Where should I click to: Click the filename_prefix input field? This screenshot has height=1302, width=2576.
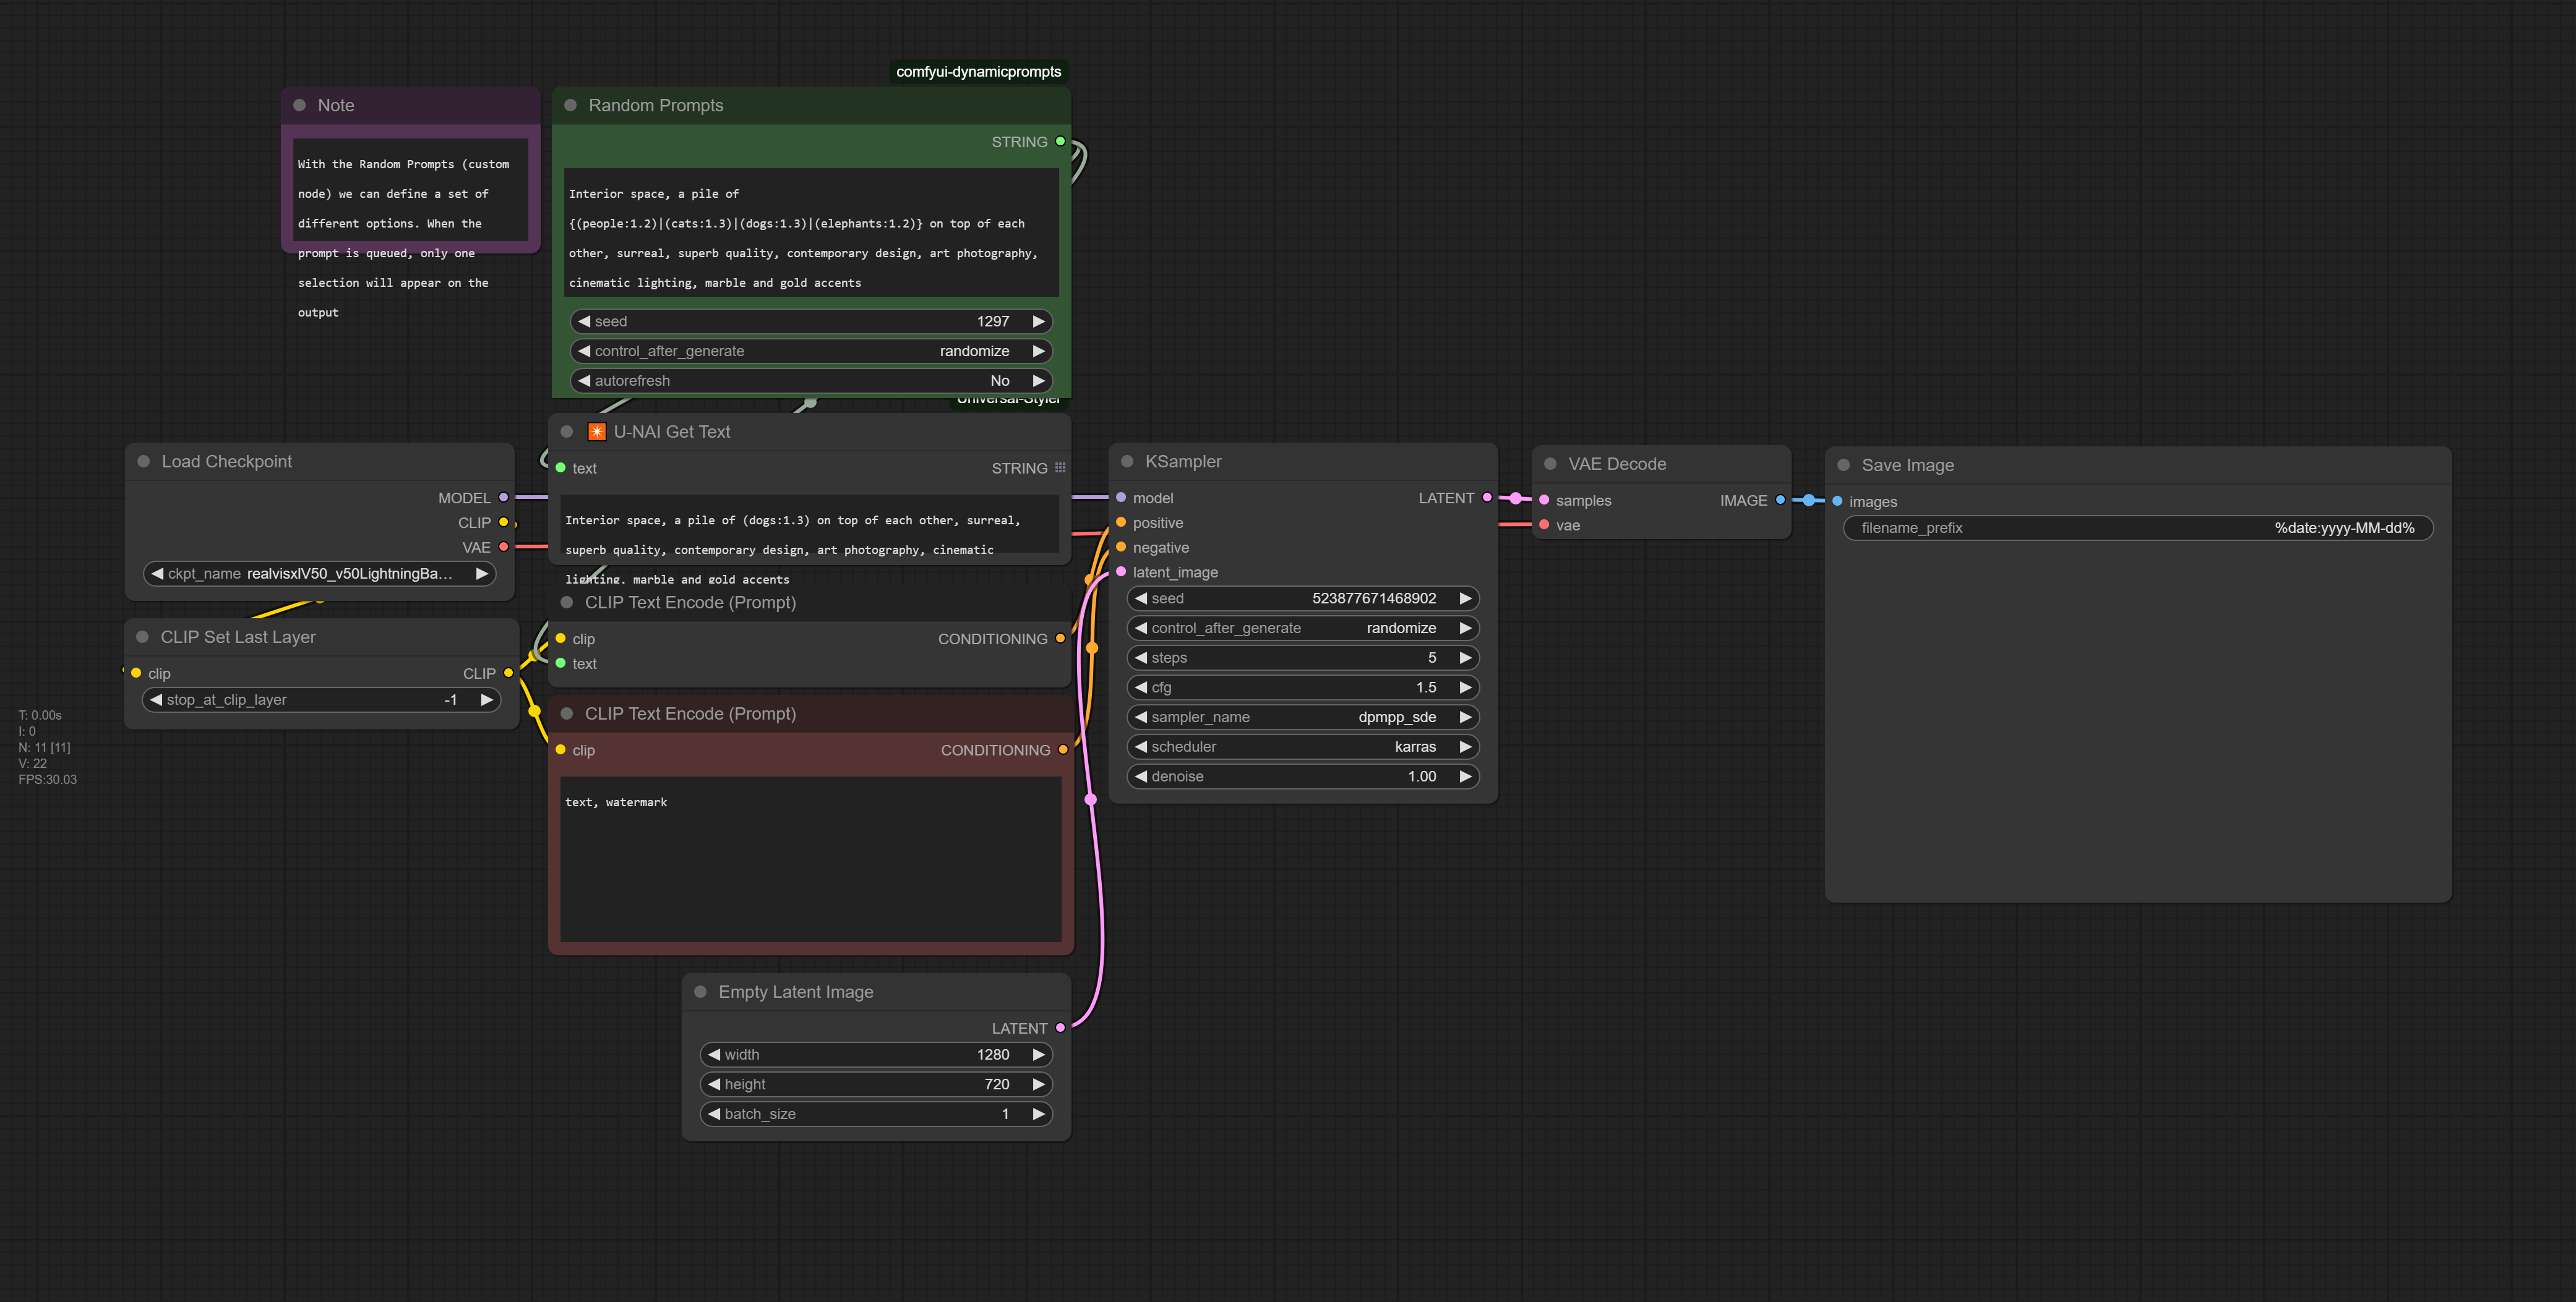click(x=2137, y=527)
